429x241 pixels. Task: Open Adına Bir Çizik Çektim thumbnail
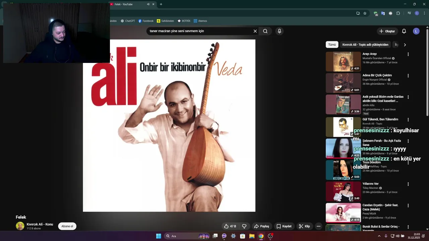[x=343, y=83]
